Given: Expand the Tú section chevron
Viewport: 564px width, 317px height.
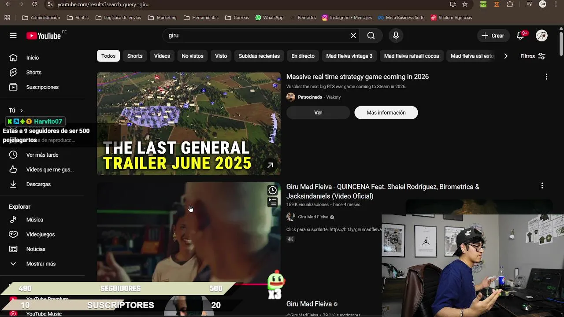Looking at the screenshot, I should (21, 111).
